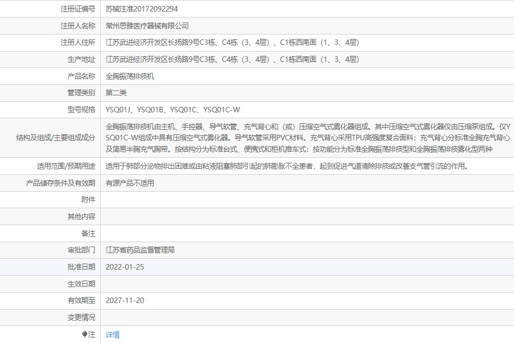
Task: Click the 变更情况 label
Action: (81, 317)
